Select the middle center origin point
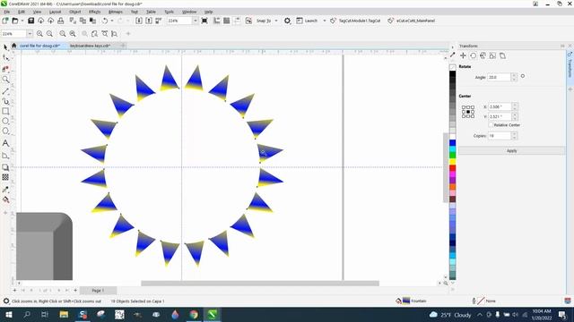The width and height of the screenshot is (574, 322). (x=468, y=112)
